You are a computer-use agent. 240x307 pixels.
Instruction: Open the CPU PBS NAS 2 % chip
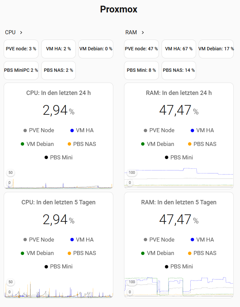click(58, 70)
